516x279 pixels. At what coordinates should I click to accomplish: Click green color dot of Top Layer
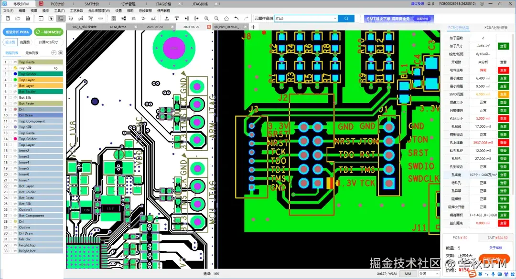pos(15,80)
